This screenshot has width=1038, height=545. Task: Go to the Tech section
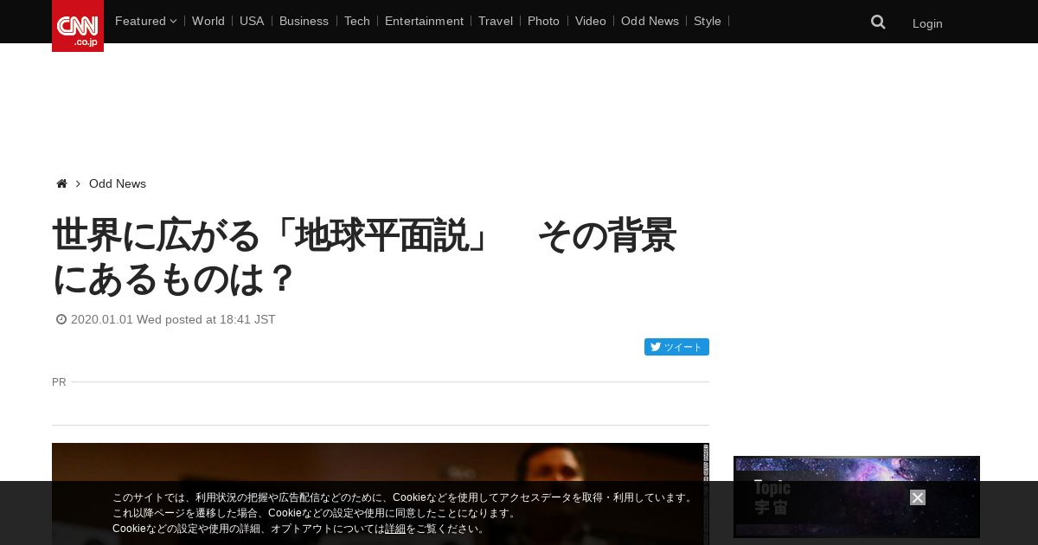pos(357,21)
